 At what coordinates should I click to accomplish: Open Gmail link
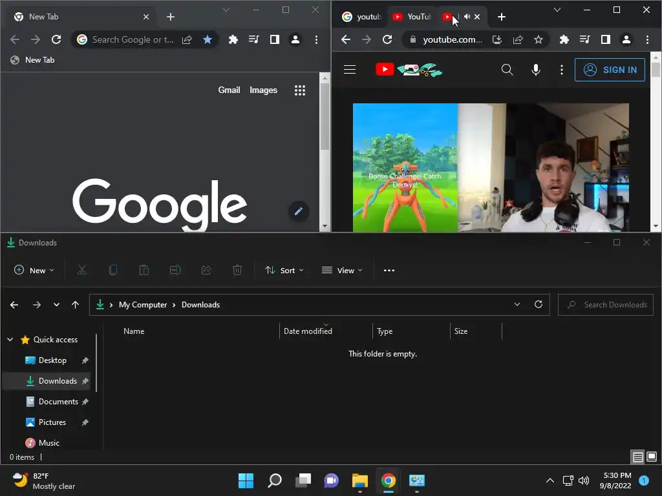coord(229,90)
